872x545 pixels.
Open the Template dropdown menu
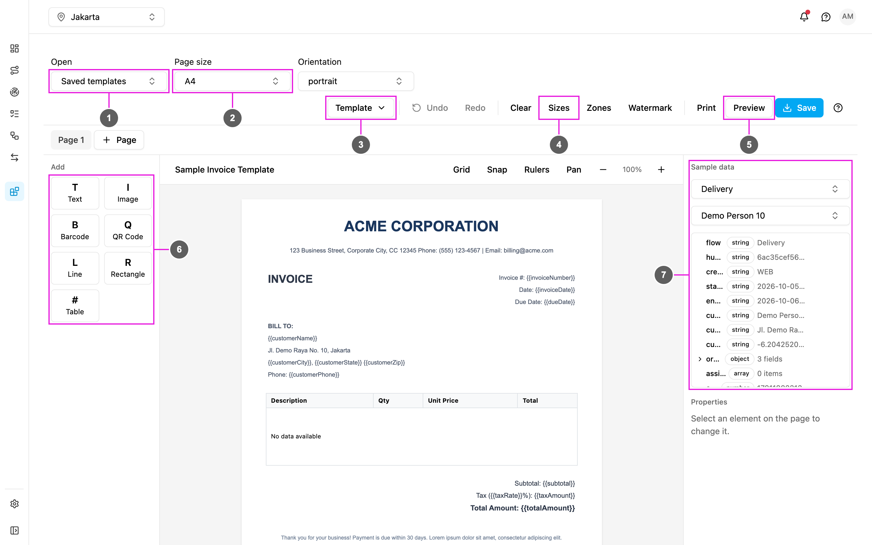tap(360, 108)
